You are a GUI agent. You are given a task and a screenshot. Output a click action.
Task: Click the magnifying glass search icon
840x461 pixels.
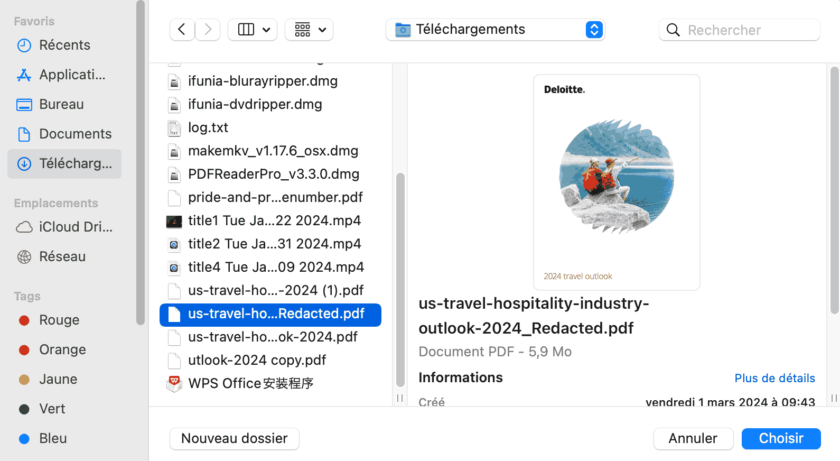click(673, 30)
